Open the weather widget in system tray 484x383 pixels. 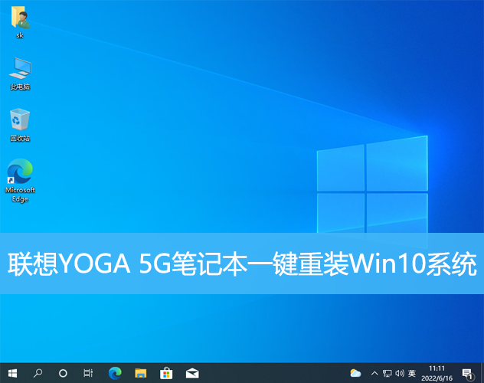(355, 373)
